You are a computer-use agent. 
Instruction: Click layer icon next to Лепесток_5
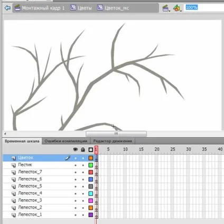coord(14,186)
